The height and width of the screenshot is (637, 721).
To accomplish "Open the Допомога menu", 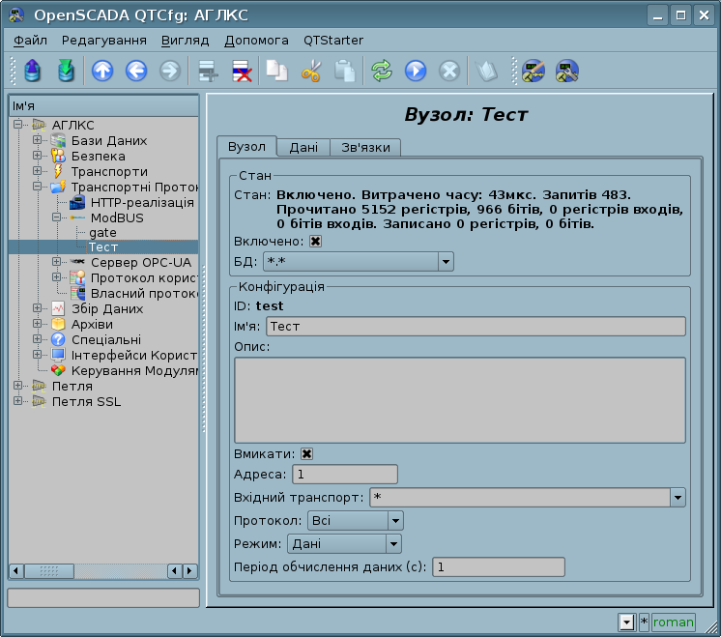I will (256, 41).
